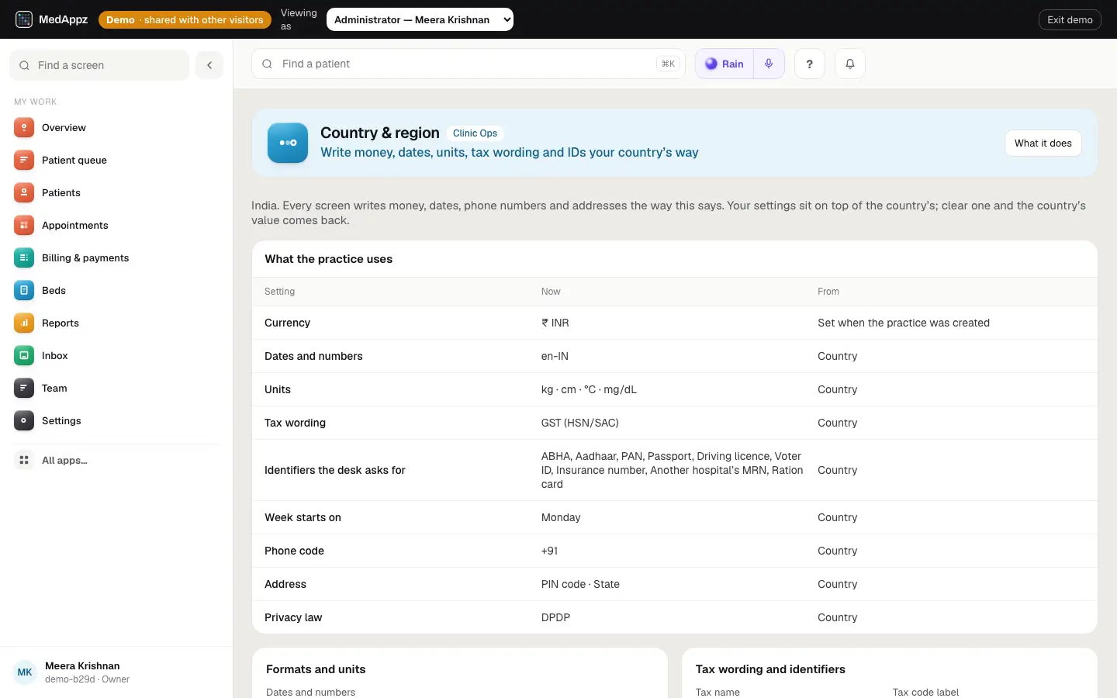Open the Appointments screen

[x=116, y=226]
